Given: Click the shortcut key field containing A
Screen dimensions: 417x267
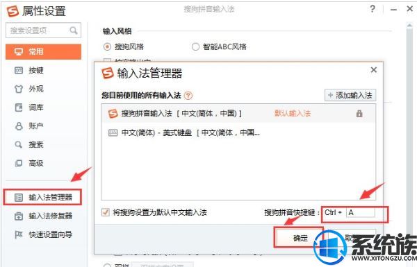Looking at the screenshot, I should (x=361, y=213).
